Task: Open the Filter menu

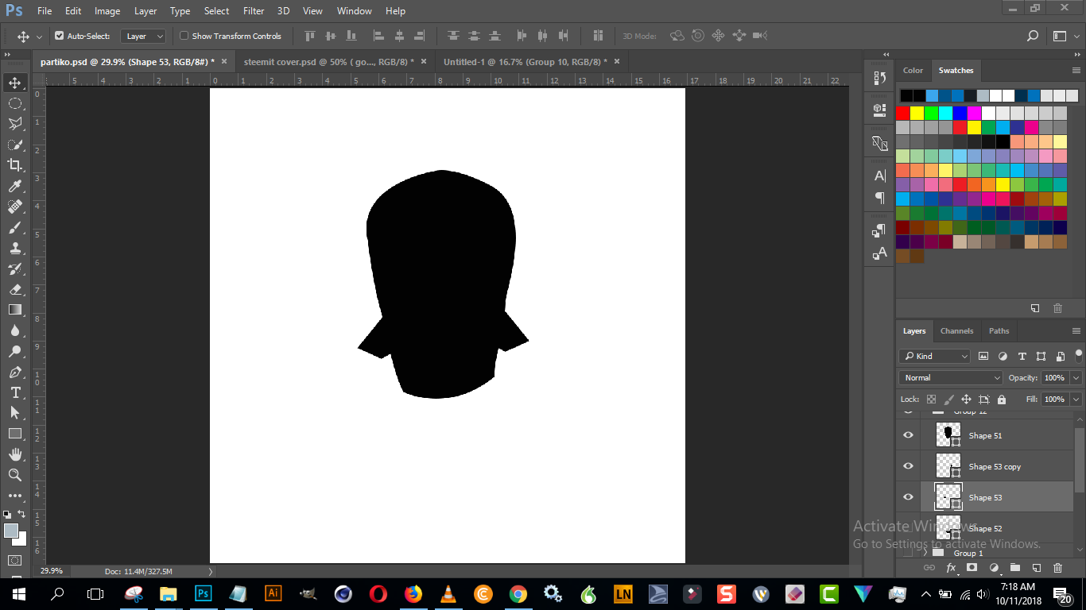Action: click(254, 11)
